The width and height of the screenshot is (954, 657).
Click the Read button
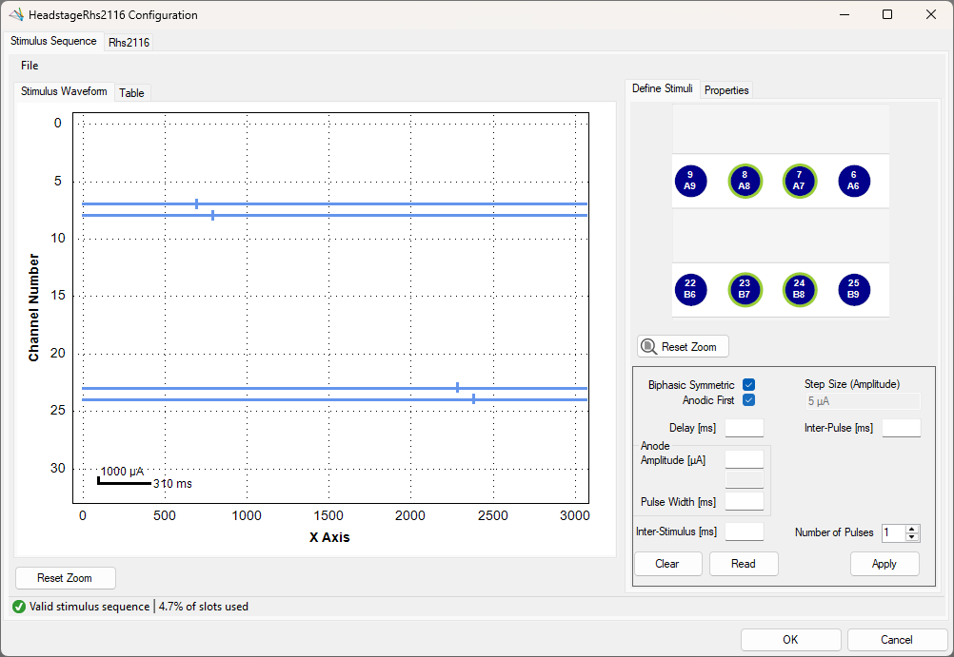(744, 564)
